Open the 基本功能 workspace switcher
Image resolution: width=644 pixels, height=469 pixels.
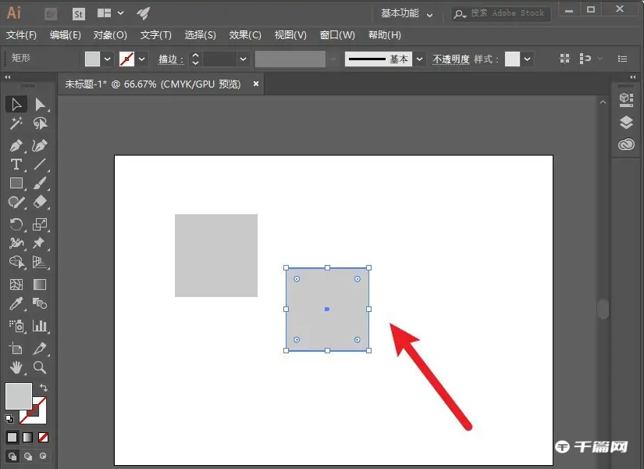coord(402,13)
